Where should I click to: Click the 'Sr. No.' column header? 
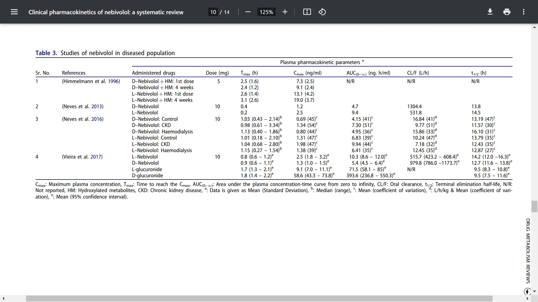coord(43,73)
